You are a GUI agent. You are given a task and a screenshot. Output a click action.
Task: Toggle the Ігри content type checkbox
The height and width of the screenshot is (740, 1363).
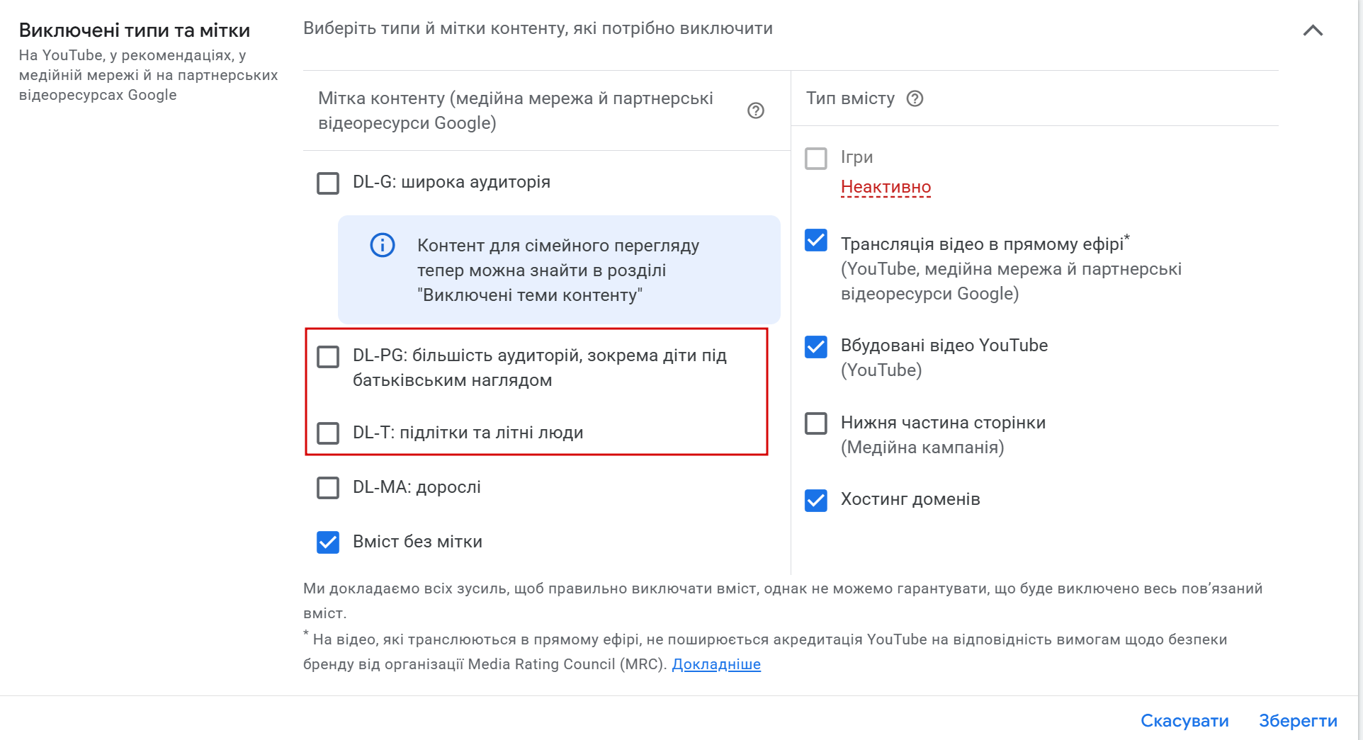click(816, 158)
